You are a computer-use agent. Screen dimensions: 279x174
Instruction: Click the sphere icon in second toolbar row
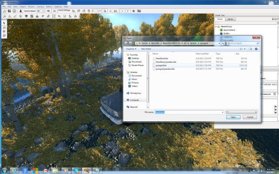[x=20, y=16]
